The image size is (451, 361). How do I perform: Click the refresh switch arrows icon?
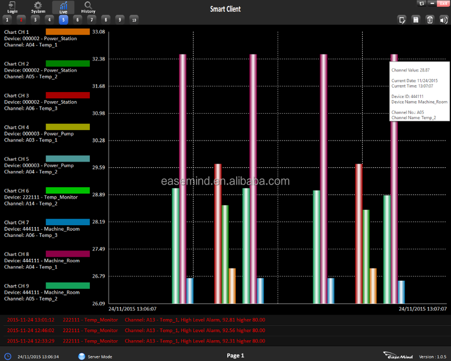tap(421, 3)
